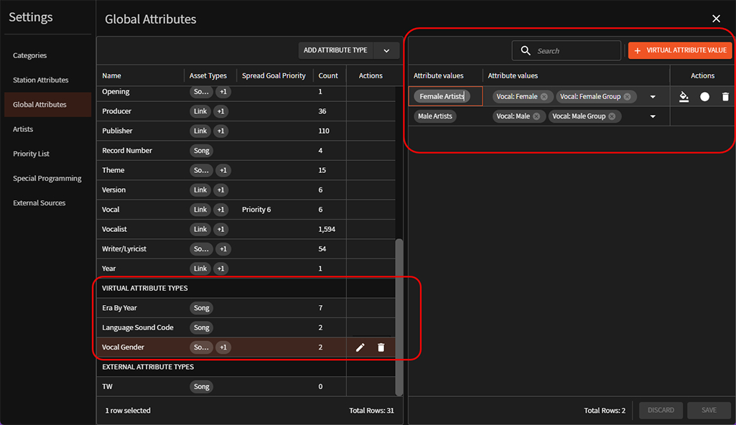Screen dimensions: 736x425
Task: Delete the Female Artists virtual value
Action: coord(725,97)
